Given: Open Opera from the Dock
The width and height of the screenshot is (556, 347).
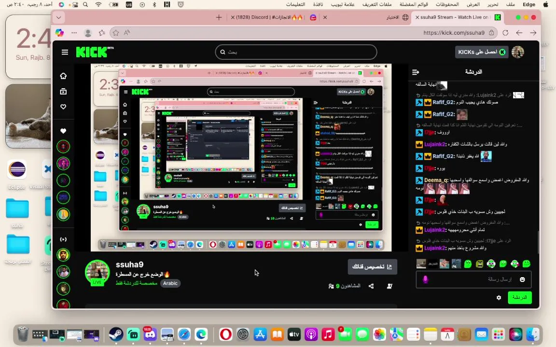Looking at the screenshot, I should (x=225, y=334).
